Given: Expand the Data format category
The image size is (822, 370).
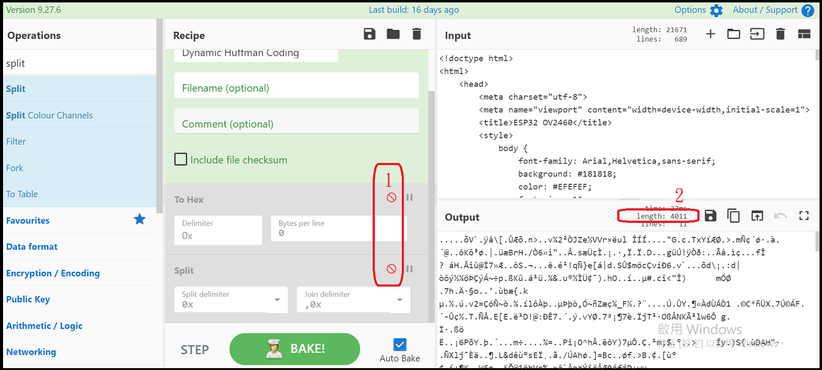Looking at the screenshot, I should (x=80, y=247).
